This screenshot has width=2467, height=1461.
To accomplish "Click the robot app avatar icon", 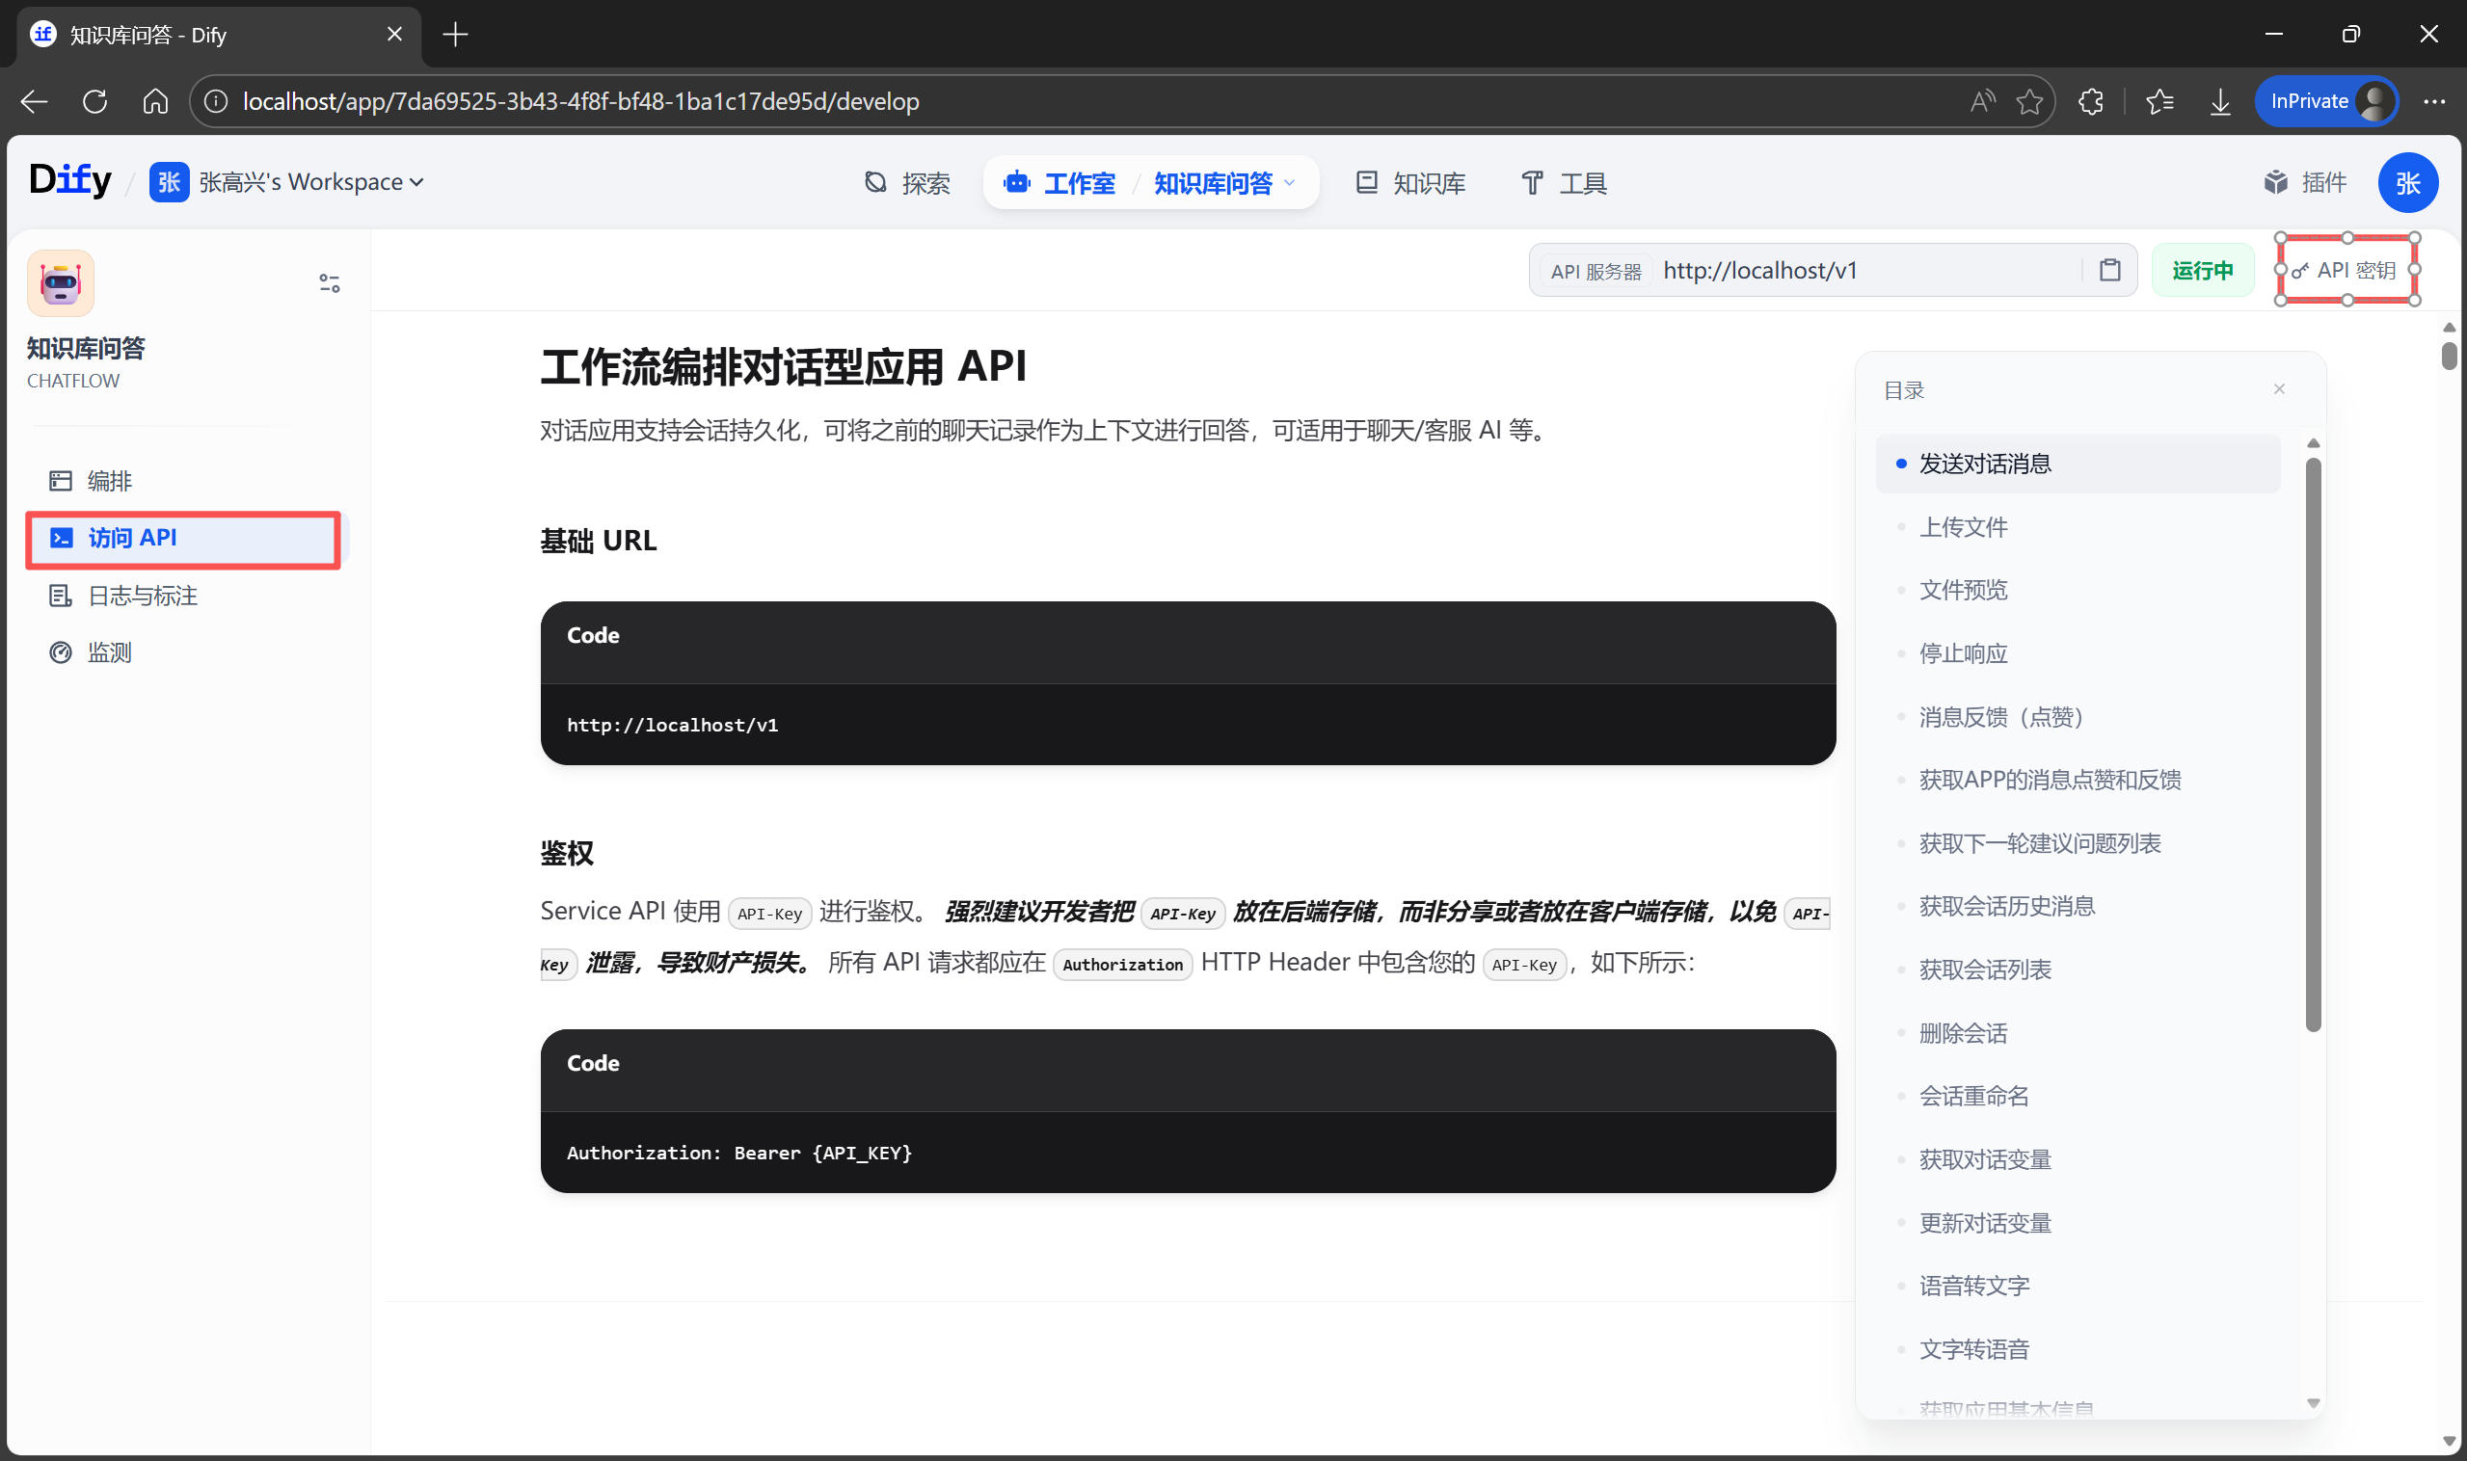I will (61, 283).
